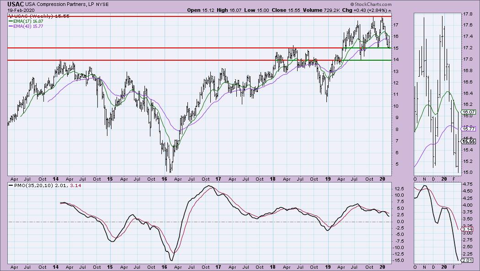Click the 16.07 EMA price tag in zoom panel
This screenshot has width=480, height=271.
pos(469,112)
